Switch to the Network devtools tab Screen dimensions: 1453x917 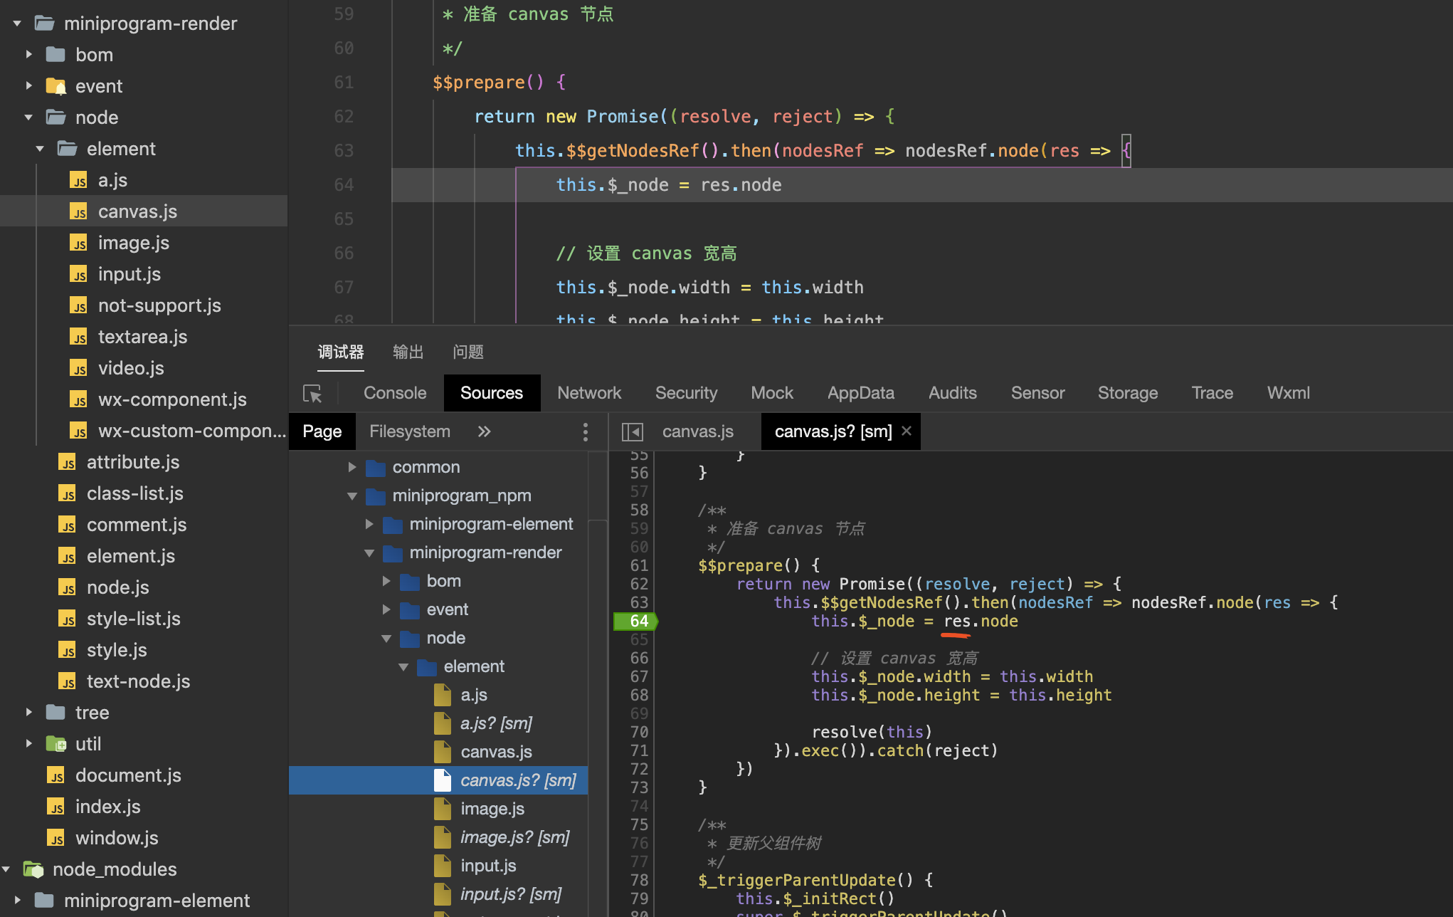[x=588, y=393]
